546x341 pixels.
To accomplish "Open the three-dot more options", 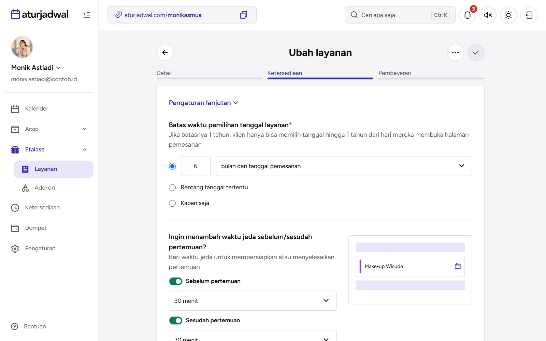I will [456, 53].
